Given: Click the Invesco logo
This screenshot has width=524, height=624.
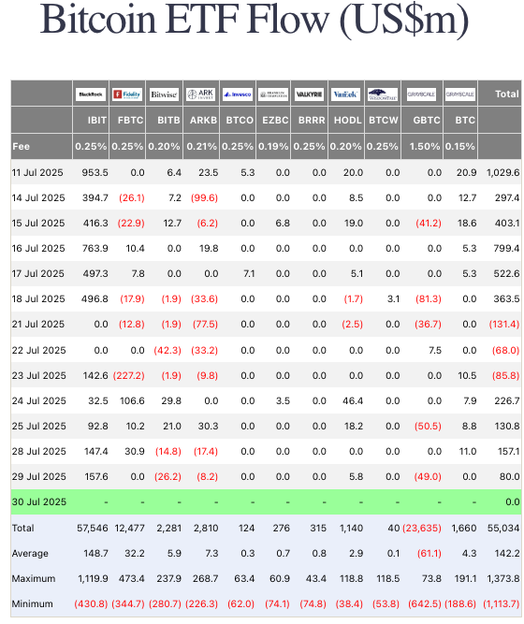Looking at the screenshot, I should [238, 94].
